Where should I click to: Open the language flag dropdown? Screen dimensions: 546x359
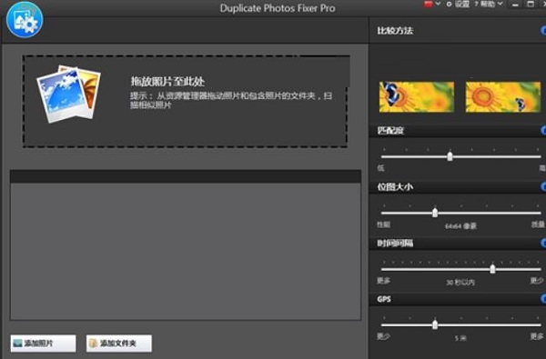click(431, 4)
